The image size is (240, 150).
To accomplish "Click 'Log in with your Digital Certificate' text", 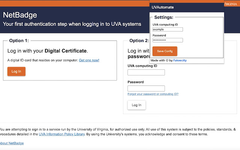I will 48,51.
